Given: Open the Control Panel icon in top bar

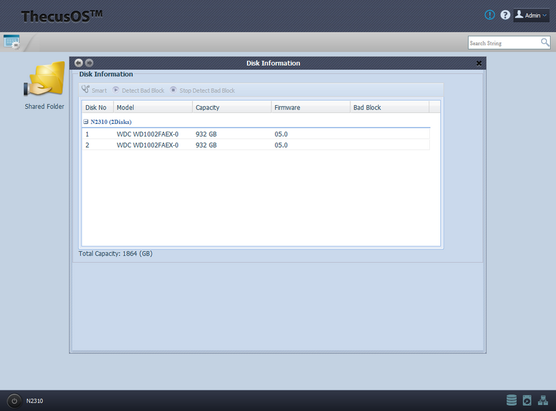Looking at the screenshot, I should point(12,42).
